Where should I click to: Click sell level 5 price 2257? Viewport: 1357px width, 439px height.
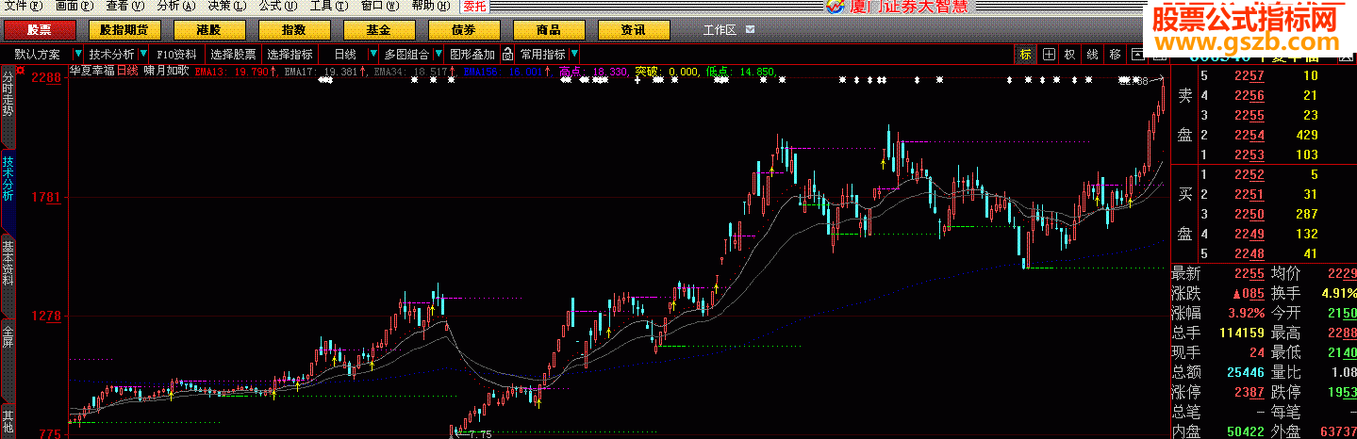tap(1249, 75)
